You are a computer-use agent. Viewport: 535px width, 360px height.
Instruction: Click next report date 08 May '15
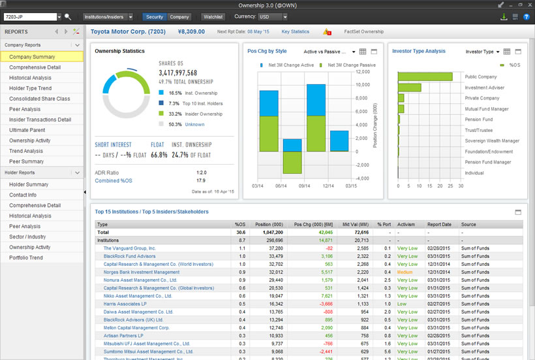[x=258, y=31]
